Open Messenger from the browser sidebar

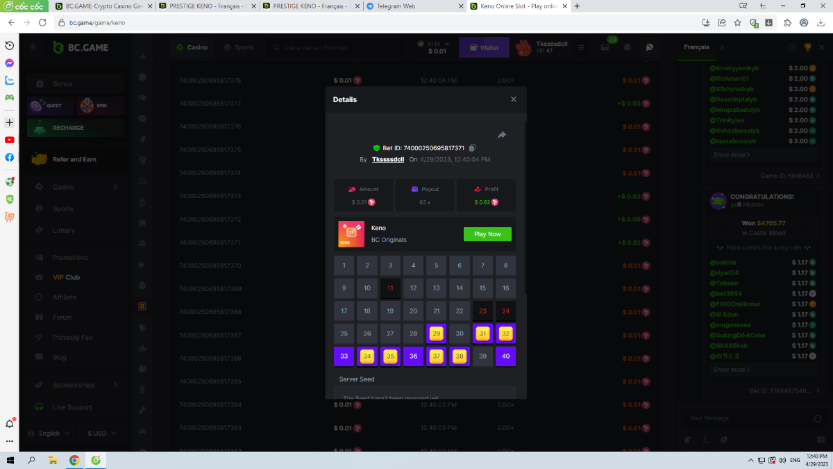pos(10,63)
